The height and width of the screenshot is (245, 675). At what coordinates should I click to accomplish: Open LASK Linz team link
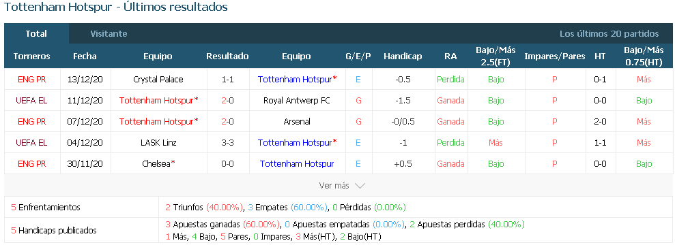(x=158, y=142)
